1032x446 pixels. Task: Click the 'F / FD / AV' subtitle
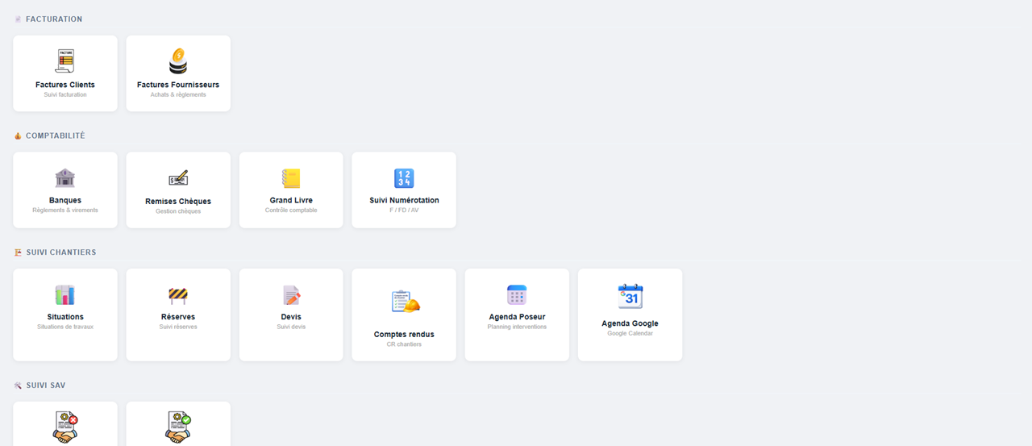(x=404, y=210)
